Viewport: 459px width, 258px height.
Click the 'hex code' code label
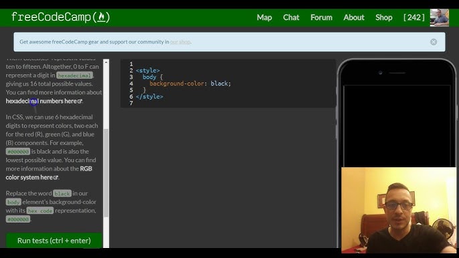click(x=40, y=211)
